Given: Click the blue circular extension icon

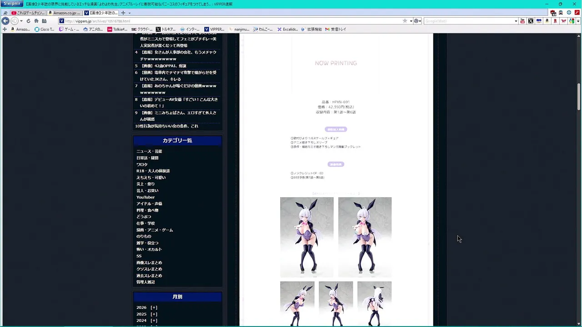Looking at the screenshot, I should click(x=569, y=13).
